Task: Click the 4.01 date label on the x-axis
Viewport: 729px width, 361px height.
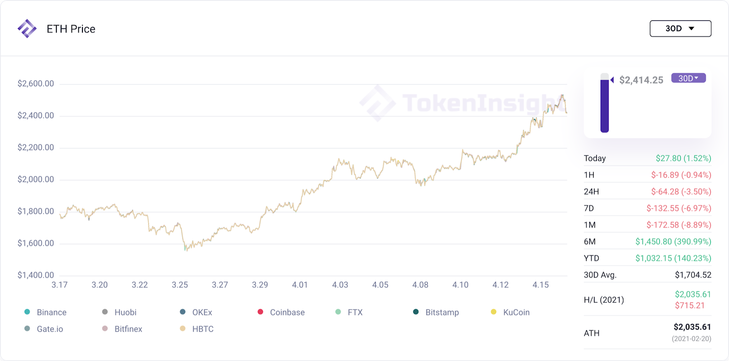Action: [300, 285]
